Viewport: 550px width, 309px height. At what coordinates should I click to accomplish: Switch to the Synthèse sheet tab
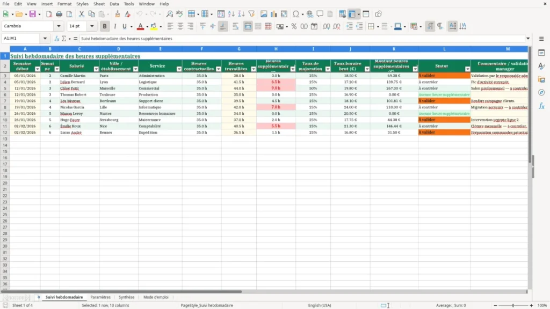point(126,297)
